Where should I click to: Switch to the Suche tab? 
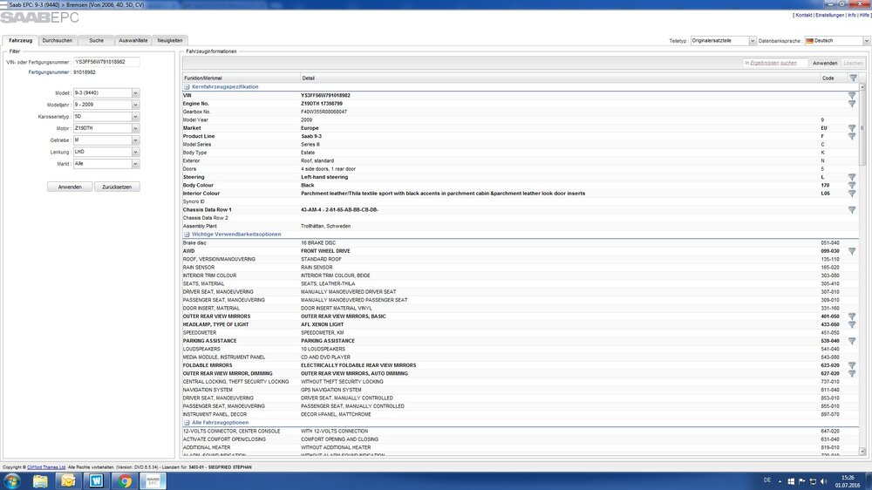[x=96, y=41]
